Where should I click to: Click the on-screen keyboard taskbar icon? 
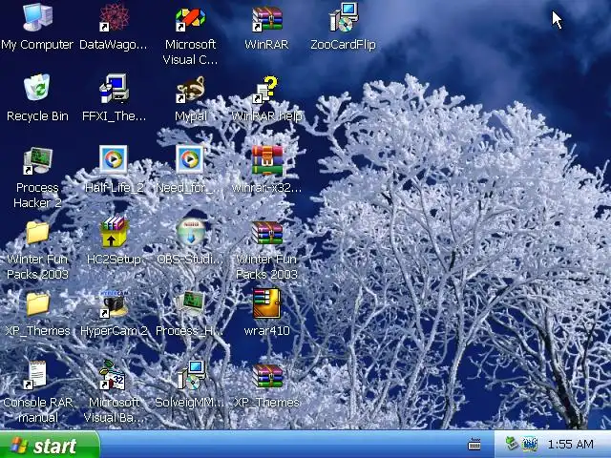tap(474, 445)
